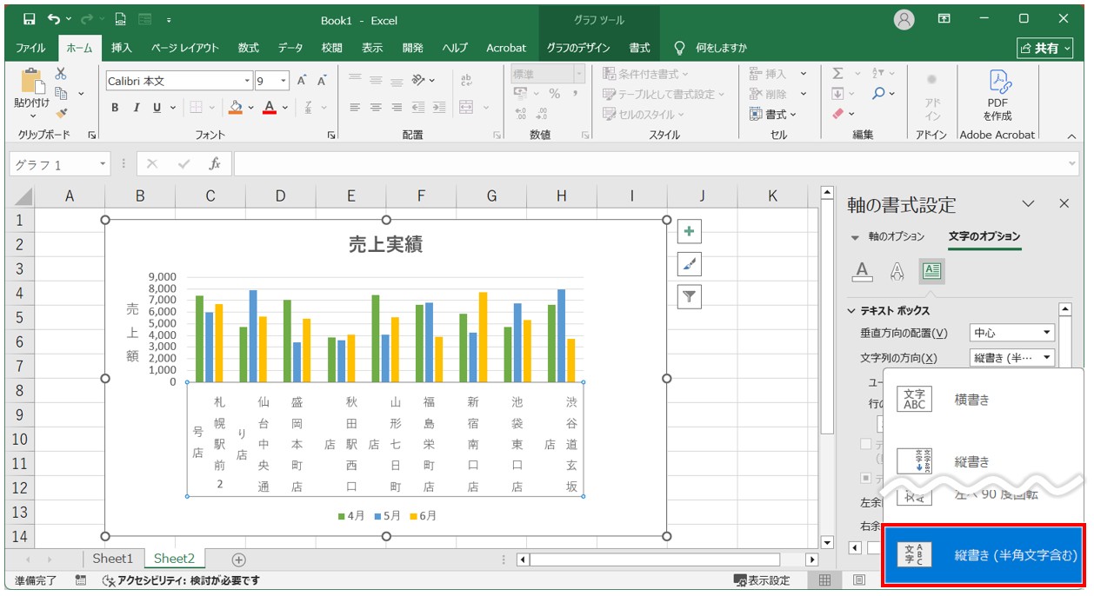Image resolution: width=1094 pixels, height=596 pixels.
Task: Click the Paste (貼り付け) clipboard icon
Action: pyautogui.click(x=32, y=83)
